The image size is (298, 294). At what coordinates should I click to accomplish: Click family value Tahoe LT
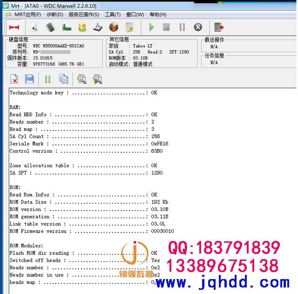point(142,46)
